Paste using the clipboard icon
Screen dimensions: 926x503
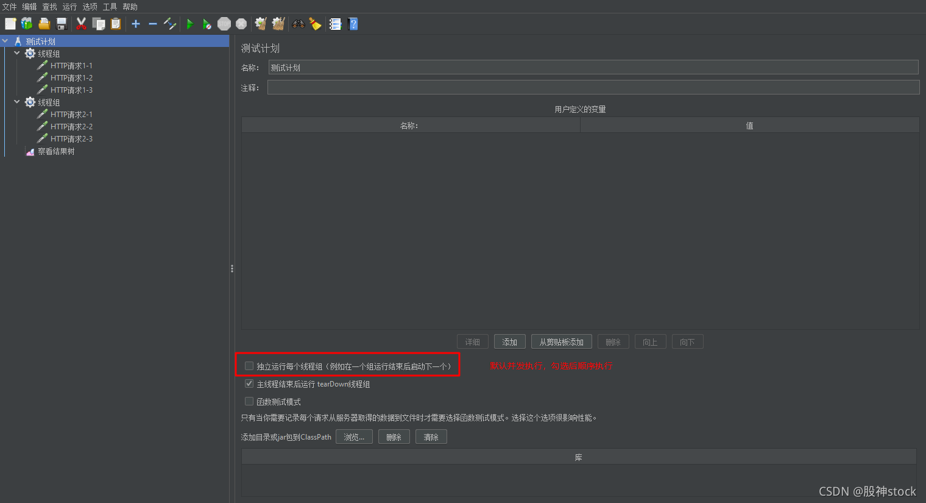(116, 24)
